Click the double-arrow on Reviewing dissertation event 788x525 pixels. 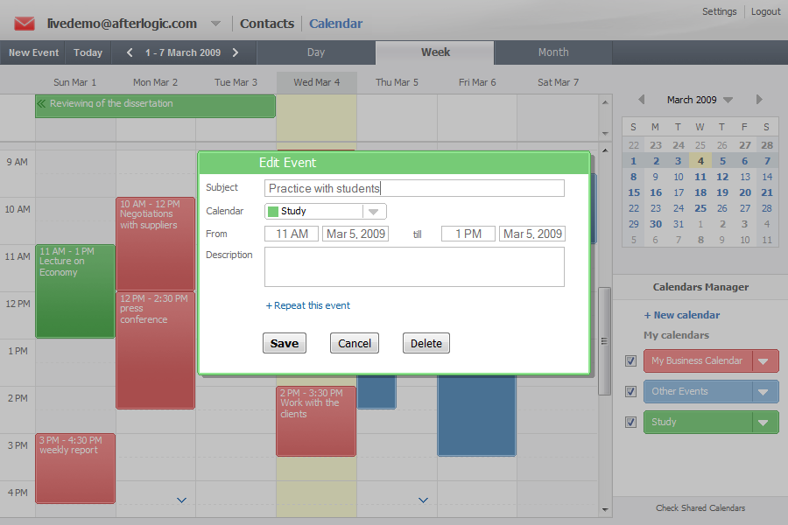(x=41, y=103)
